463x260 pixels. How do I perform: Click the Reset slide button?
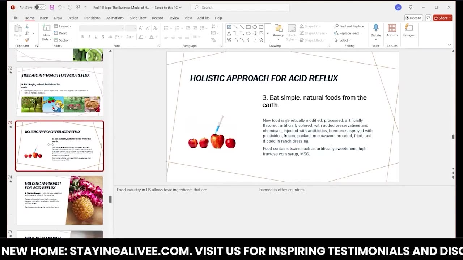(x=60, y=33)
